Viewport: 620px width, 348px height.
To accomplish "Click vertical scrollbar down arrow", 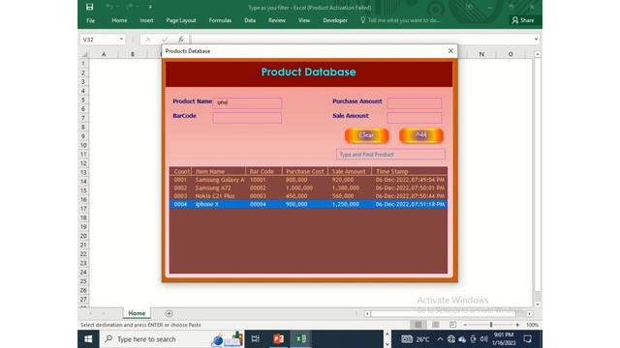I will point(538,304).
